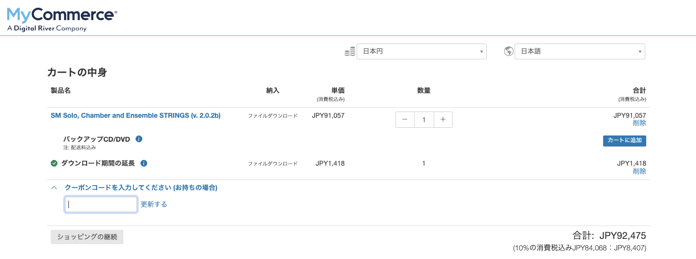
Task: Click unit price JPY91,057
Action: coord(328,115)
